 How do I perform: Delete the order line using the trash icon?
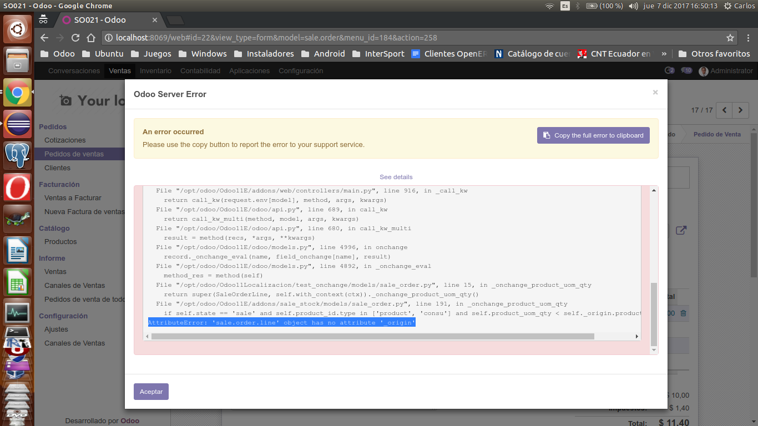pos(683,313)
